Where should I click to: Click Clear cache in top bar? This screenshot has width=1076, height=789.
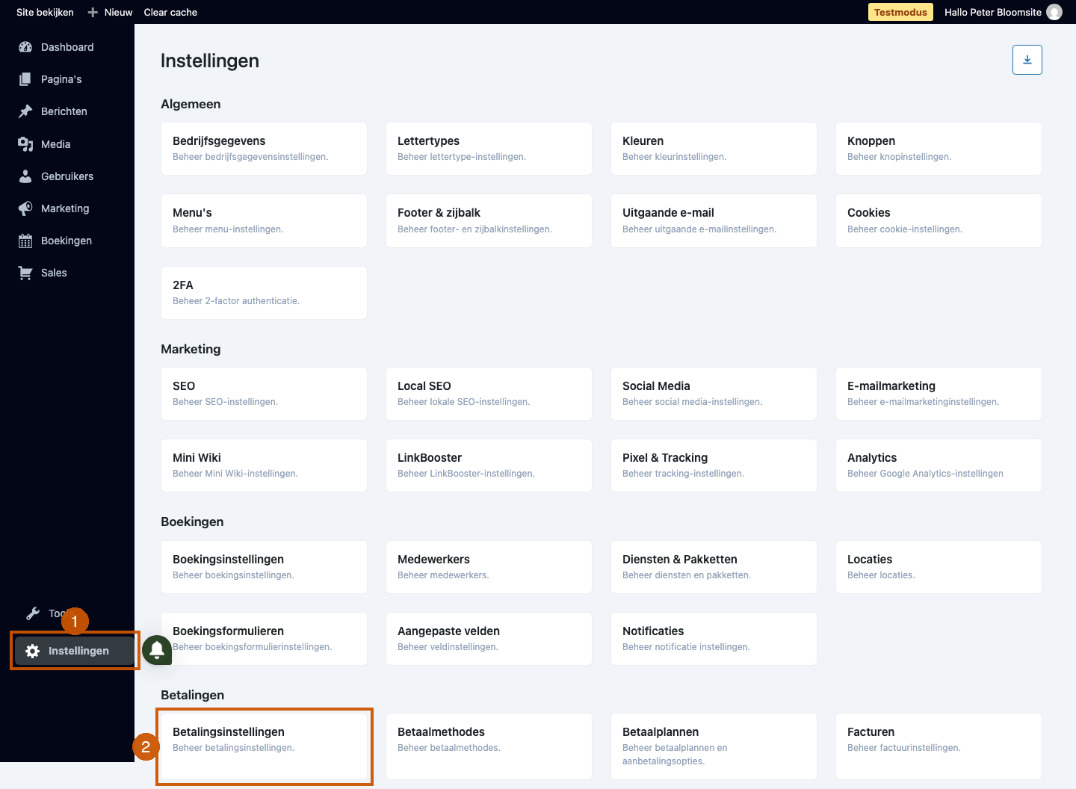click(x=170, y=12)
